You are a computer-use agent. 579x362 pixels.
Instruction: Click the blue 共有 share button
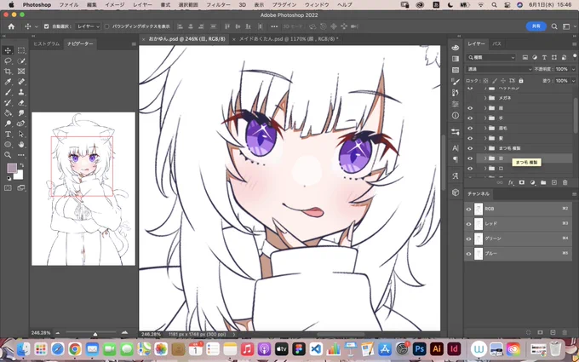click(x=536, y=26)
